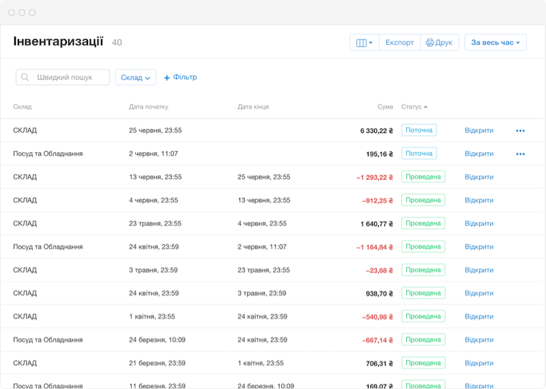Click Відкрити in the −667,14 ₴ row

click(x=479, y=340)
